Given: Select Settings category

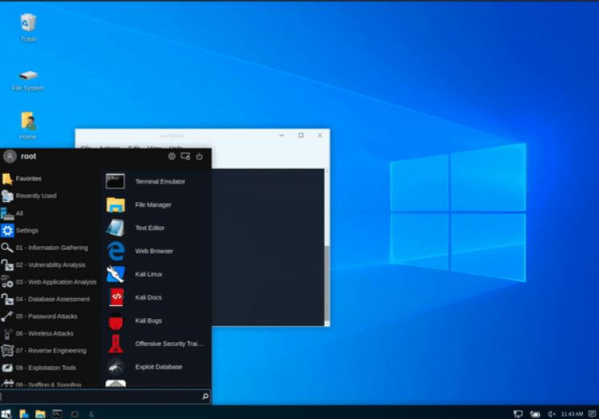Looking at the screenshot, I should click(x=50, y=231).
